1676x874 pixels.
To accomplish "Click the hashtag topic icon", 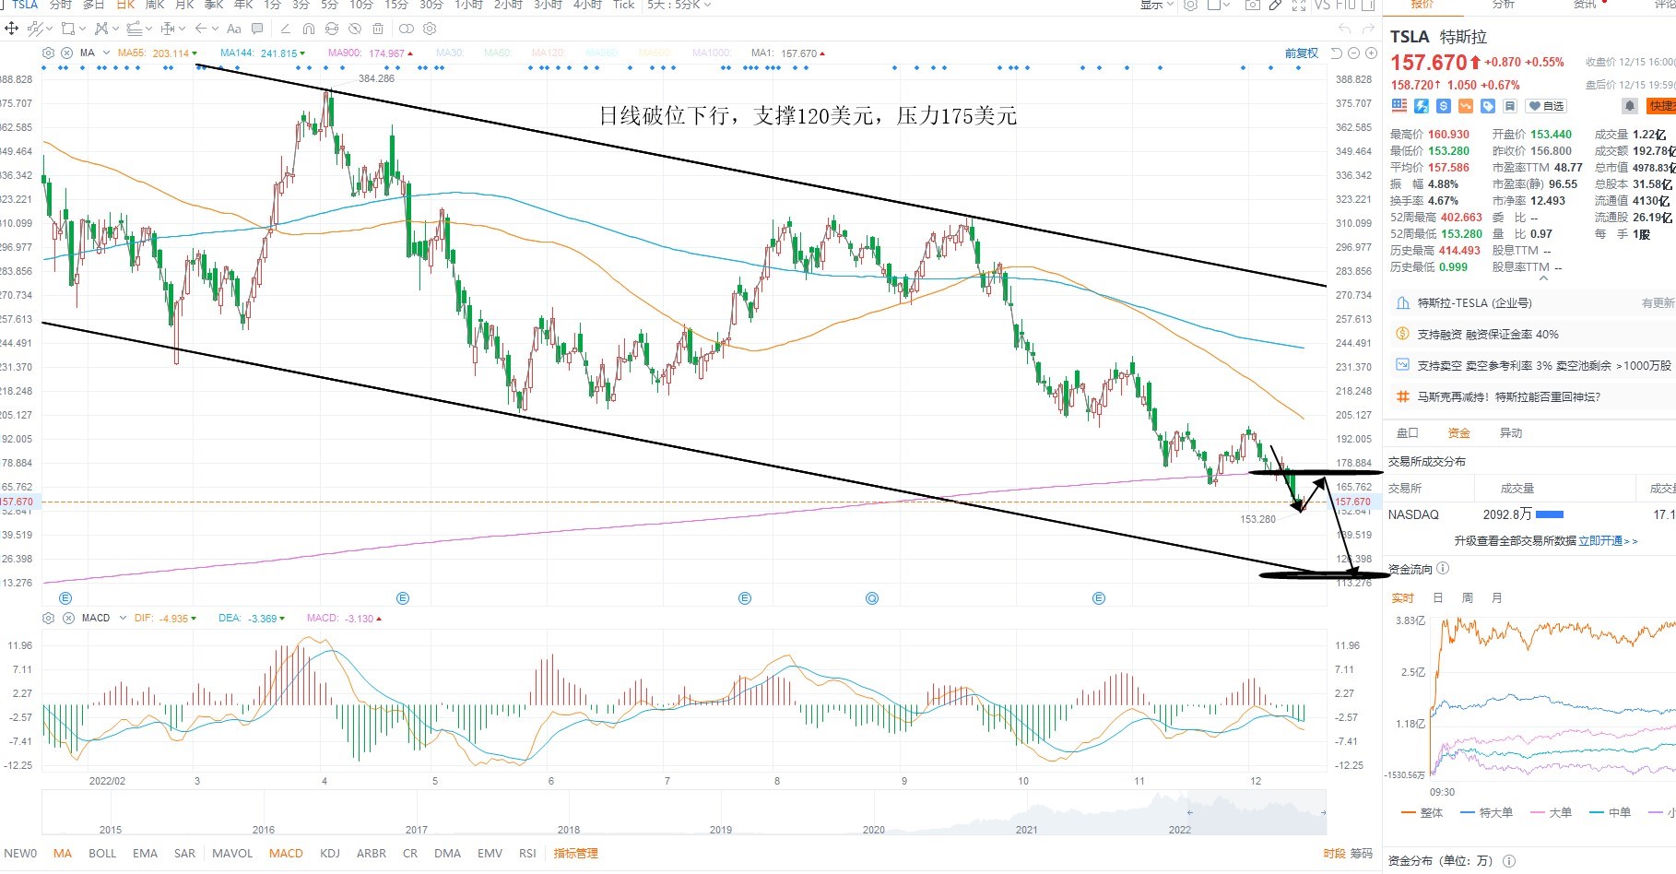I will click(1402, 396).
